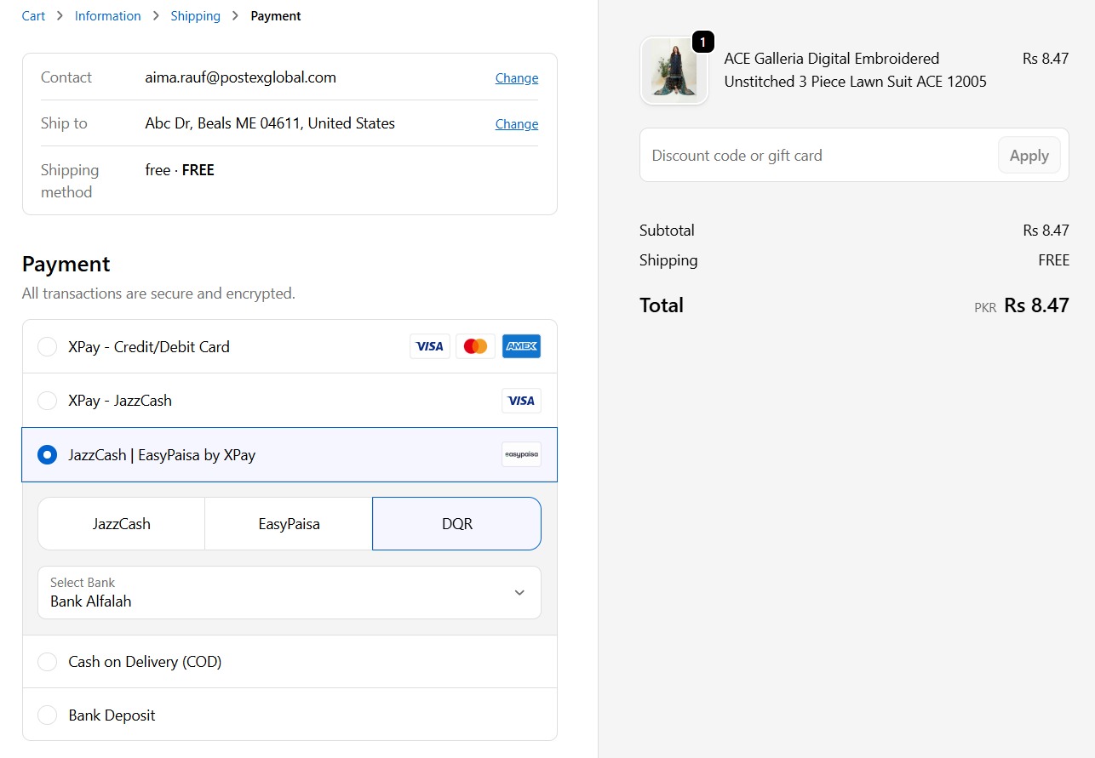
Task: Click the Mastercard logo icon
Action: 475,346
